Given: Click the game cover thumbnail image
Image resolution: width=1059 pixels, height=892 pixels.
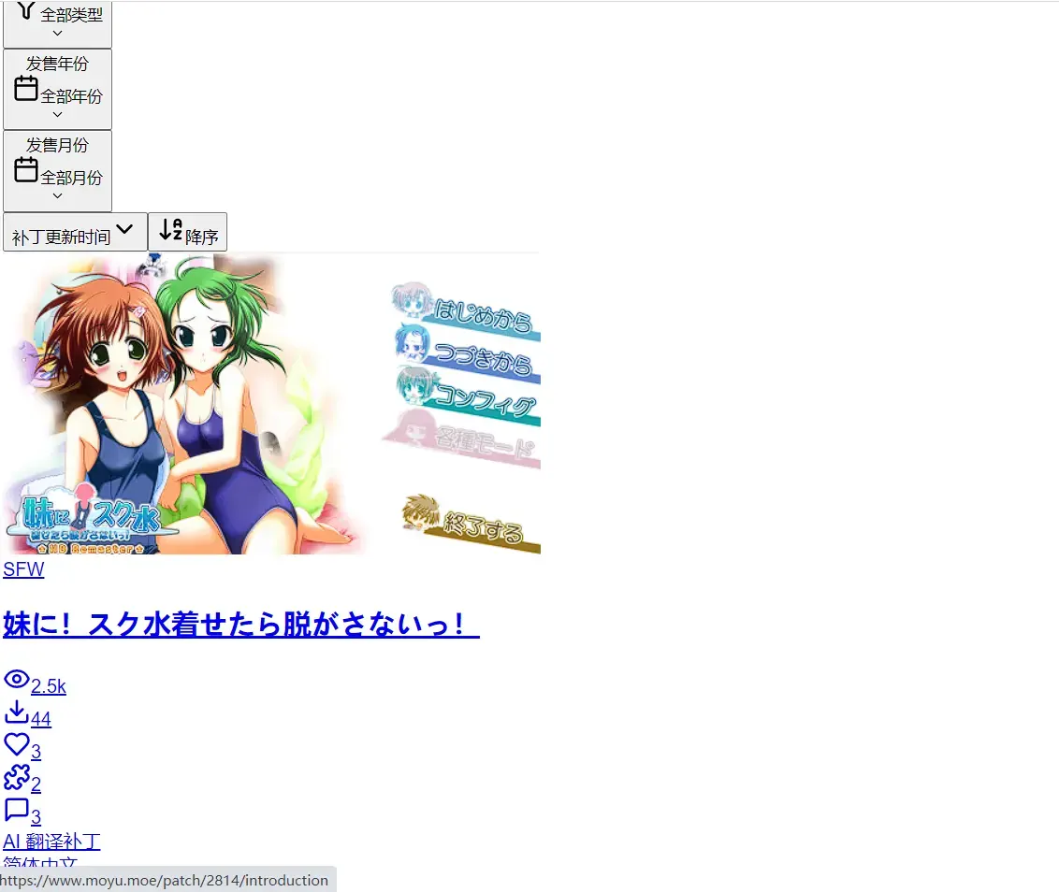Looking at the screenshot, I should click(271, 404).
